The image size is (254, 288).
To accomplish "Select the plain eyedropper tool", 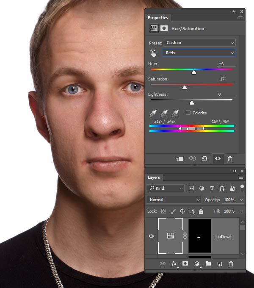I will click(x=153, y=113).
